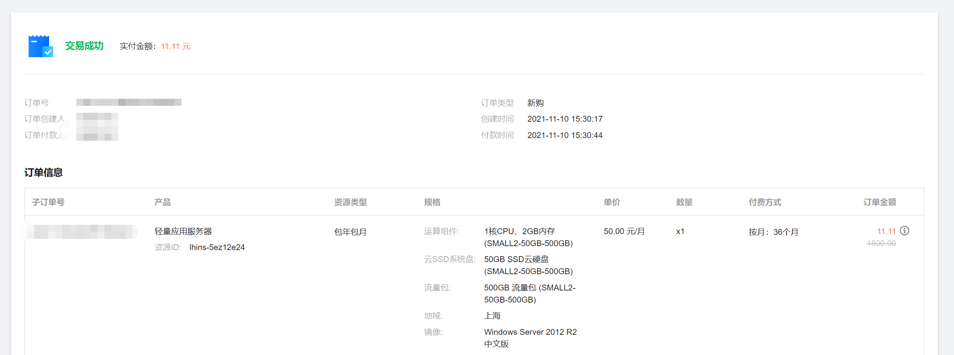
Task: Click the 单价 column header
Action: pos(612,202)
